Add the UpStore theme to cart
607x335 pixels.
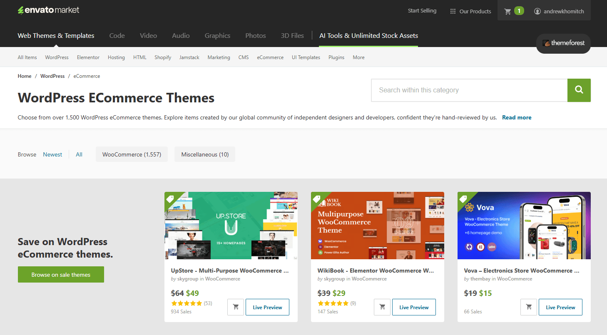point(235,307)
